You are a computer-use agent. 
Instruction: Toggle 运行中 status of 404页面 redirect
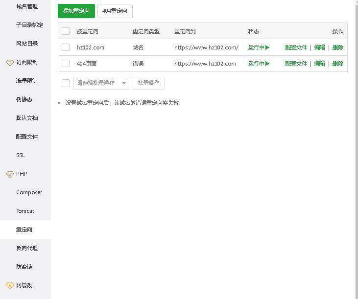[x=259, y=64]
